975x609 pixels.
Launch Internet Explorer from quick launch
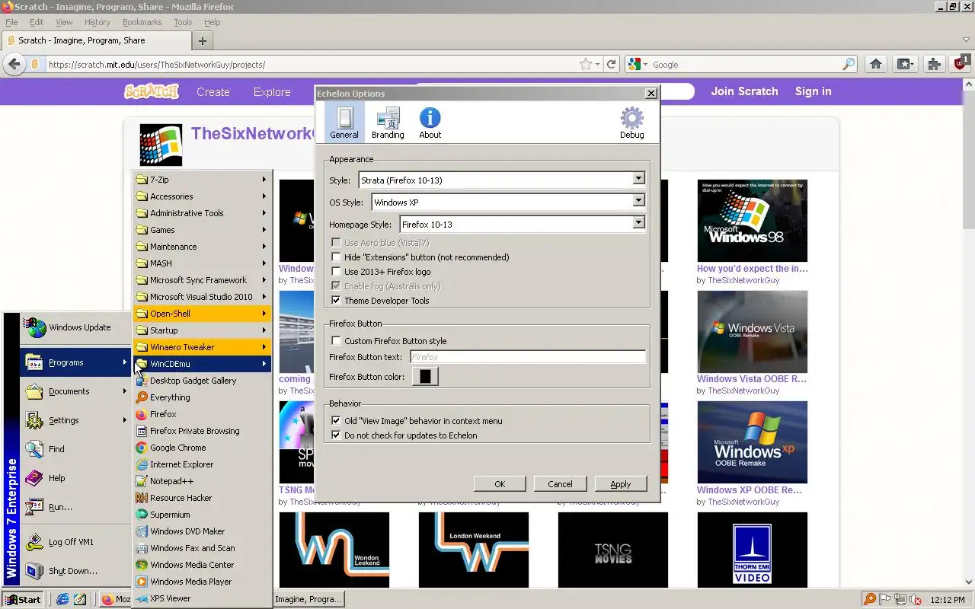[62, 600]
